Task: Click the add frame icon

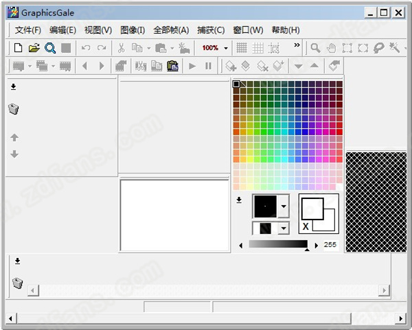Action: [19, 66]
